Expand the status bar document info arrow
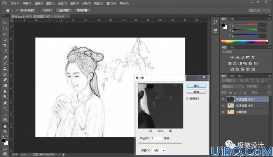This screenshot has height=157, width=273. (x=64, y=154)
